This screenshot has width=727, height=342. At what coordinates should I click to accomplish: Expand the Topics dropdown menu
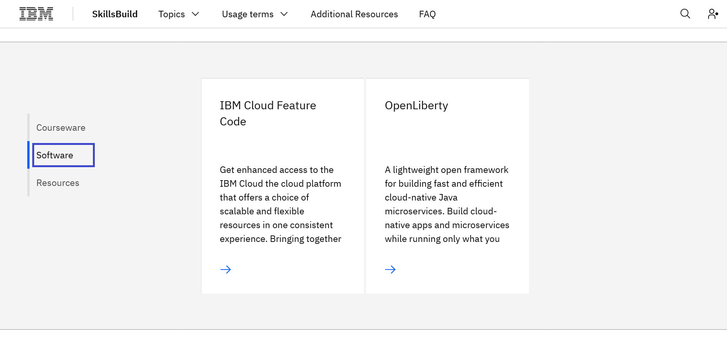pyautogui.click(x=179, y=14)
